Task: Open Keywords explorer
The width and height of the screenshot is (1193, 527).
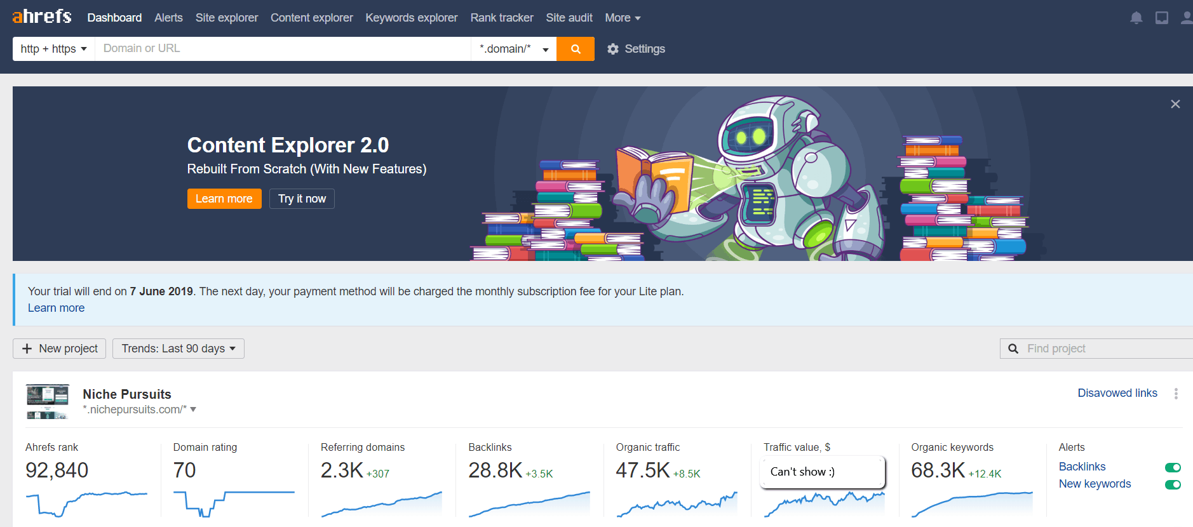Action: coord(412,18)
